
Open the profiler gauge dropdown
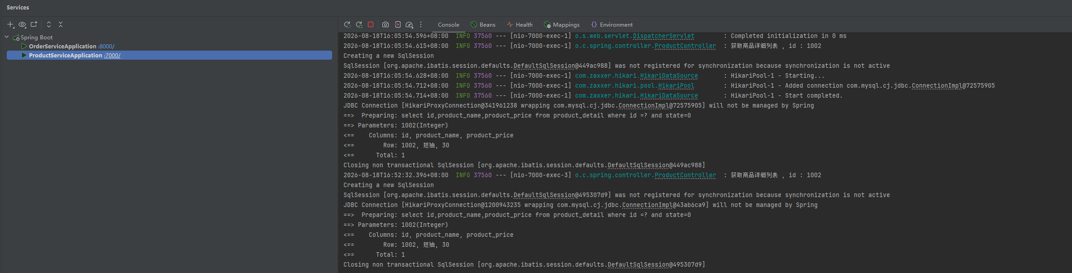[409, 24]
